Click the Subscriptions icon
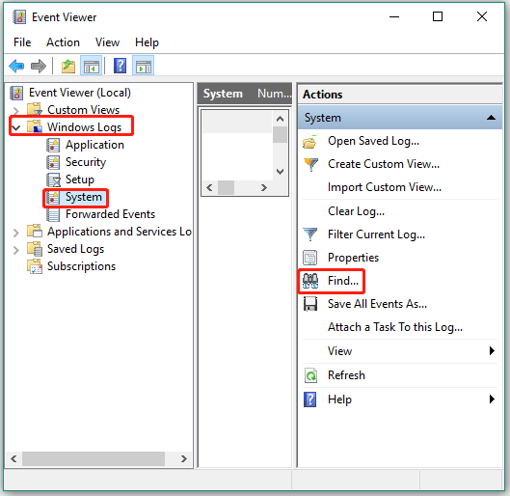510x496 pixels. (x=35, y=266)
